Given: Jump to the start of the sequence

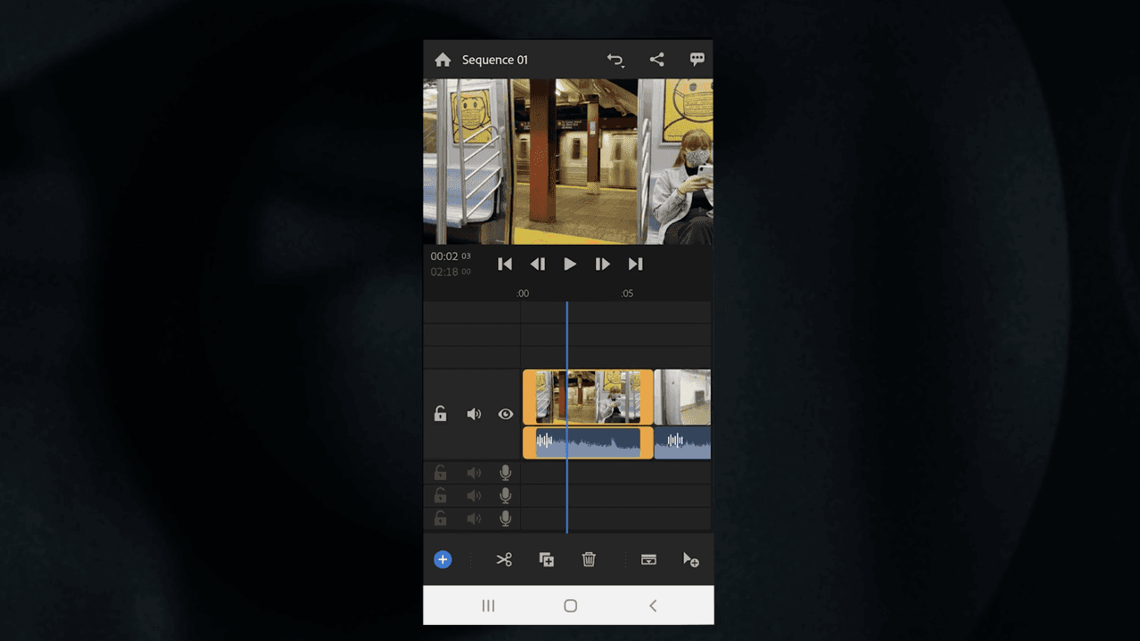Looking at the screenshot, I should [505, 264].
